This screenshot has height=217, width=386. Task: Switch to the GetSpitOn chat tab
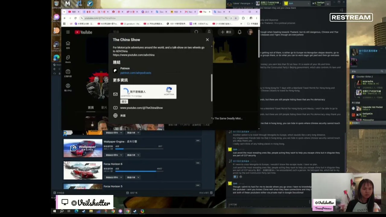coord(318,3)
